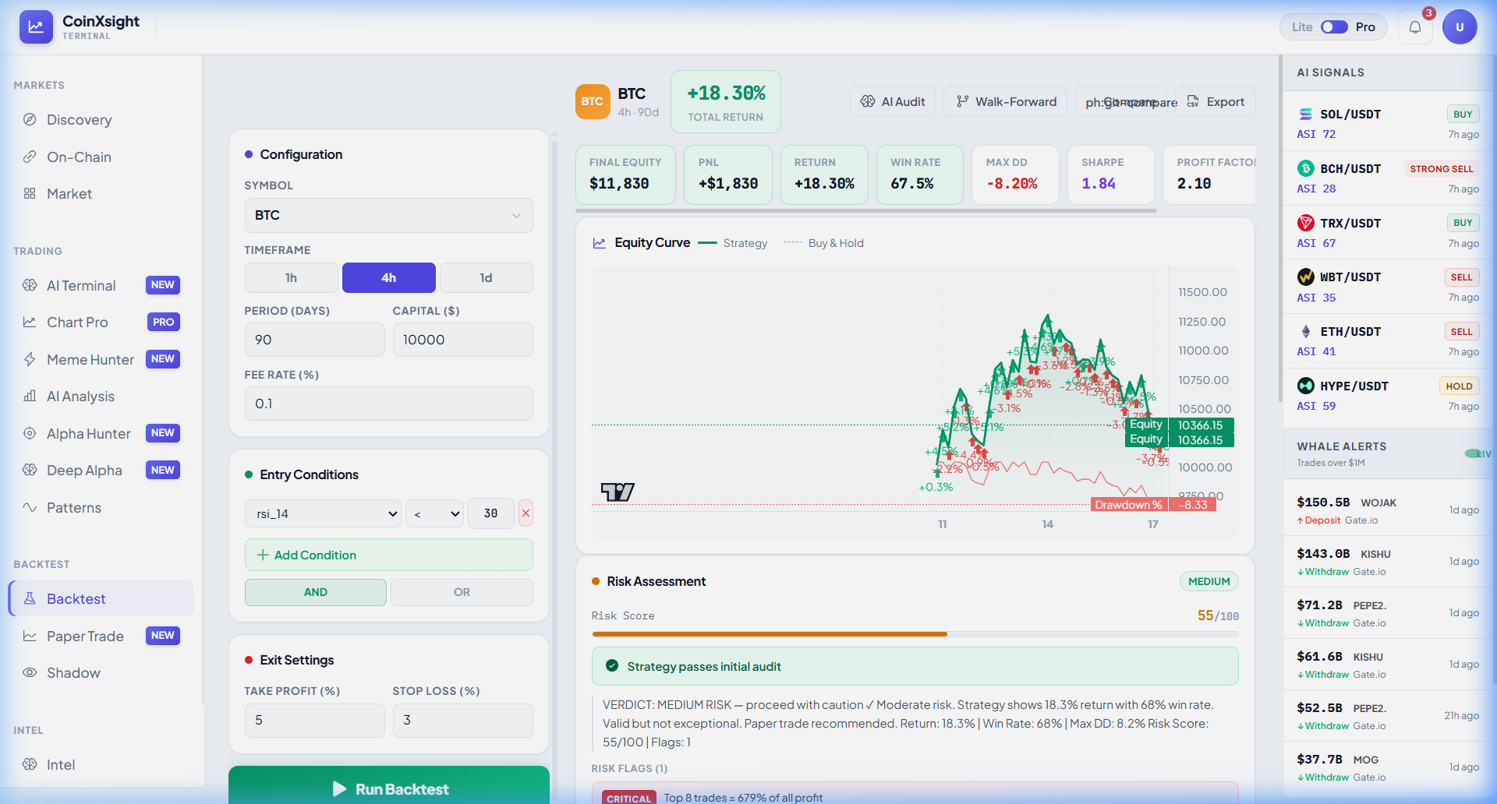
Task: Click the Period (Days) input field
Action: 314,340
